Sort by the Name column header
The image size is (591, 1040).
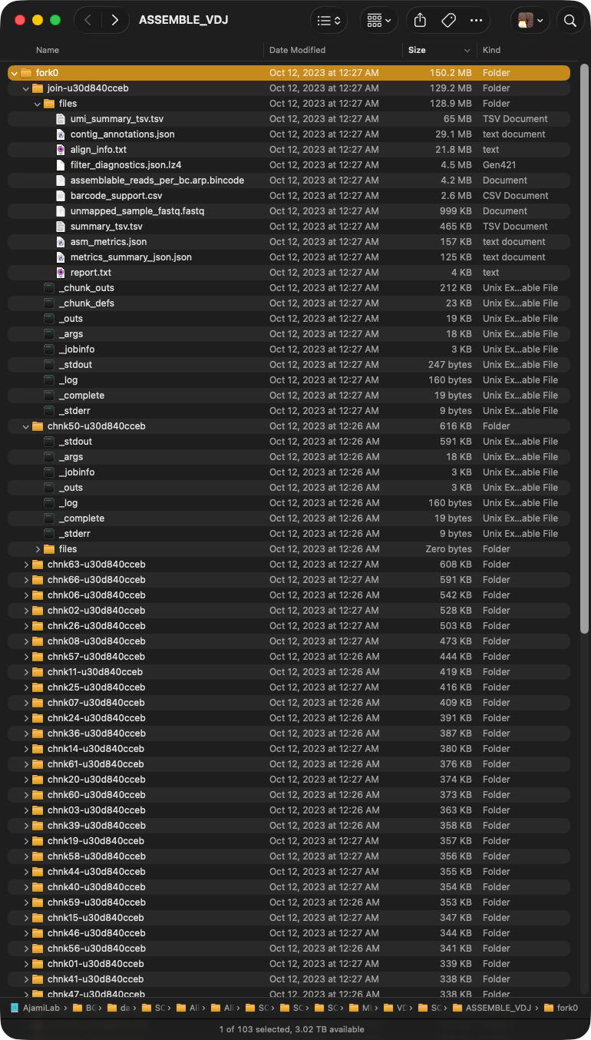pyautogui.click(x=48, y=50)
